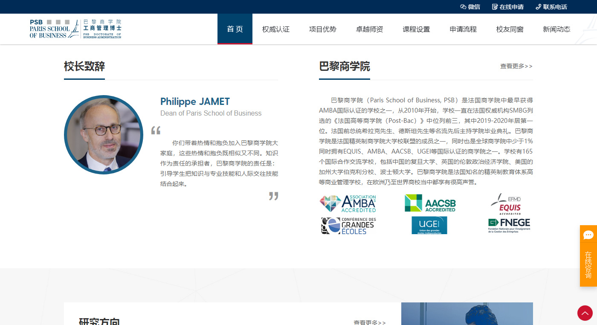Open the accreditation menu item (权威认证)
Screen dimensions: 597x325
pyautogui.click(x=276, y=29)
